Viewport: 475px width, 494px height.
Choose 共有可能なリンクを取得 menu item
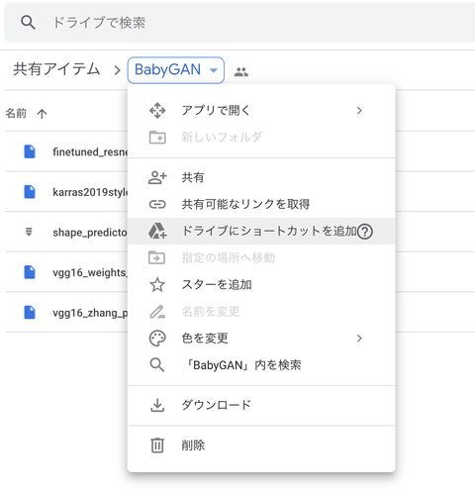[261, 204]
